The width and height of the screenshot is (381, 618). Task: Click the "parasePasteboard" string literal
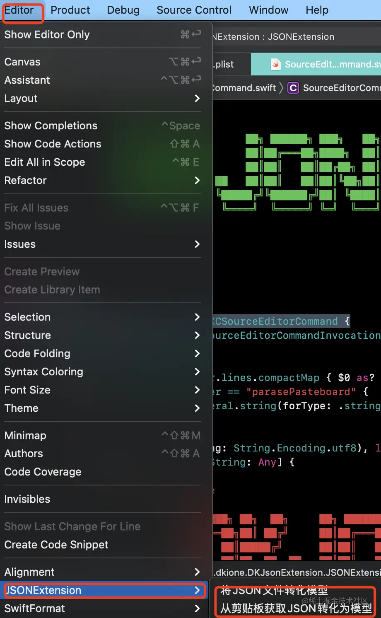point(301,392)
